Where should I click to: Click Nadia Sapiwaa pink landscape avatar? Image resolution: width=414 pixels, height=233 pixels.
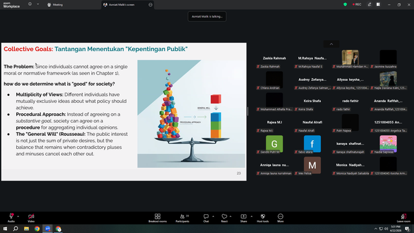388,144
